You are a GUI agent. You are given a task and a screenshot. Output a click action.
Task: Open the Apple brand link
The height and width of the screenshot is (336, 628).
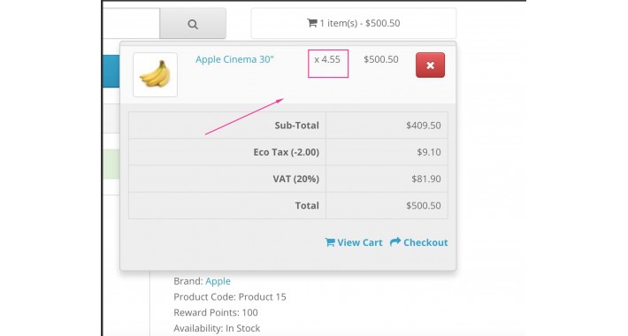[x=218, y=281]
